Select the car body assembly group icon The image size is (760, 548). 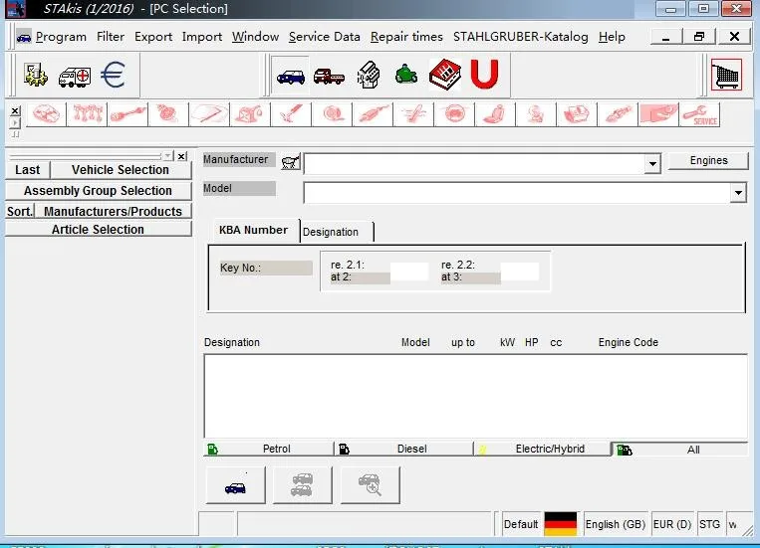click(46, 114)
